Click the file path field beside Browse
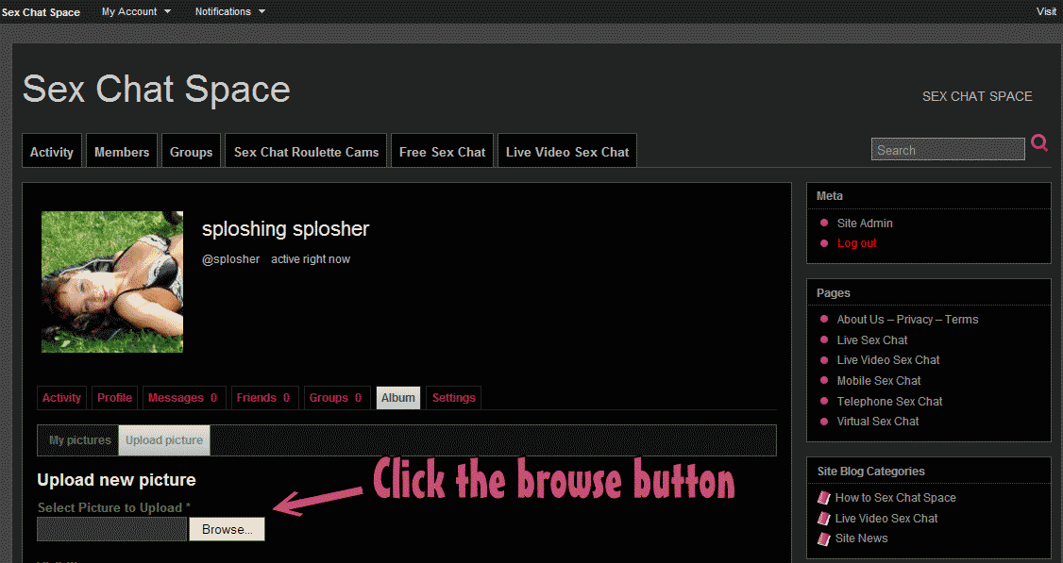This screenshot has width=1063, height=563. click(111, 529)
